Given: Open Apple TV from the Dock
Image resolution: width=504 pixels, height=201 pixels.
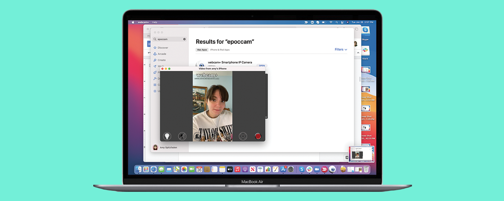Looking at the screenshot, I should pyautogui.click(x=230, y=169).
